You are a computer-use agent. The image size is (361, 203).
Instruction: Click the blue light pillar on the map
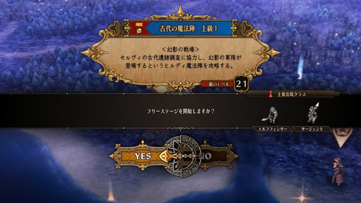(x=300, y=67)
